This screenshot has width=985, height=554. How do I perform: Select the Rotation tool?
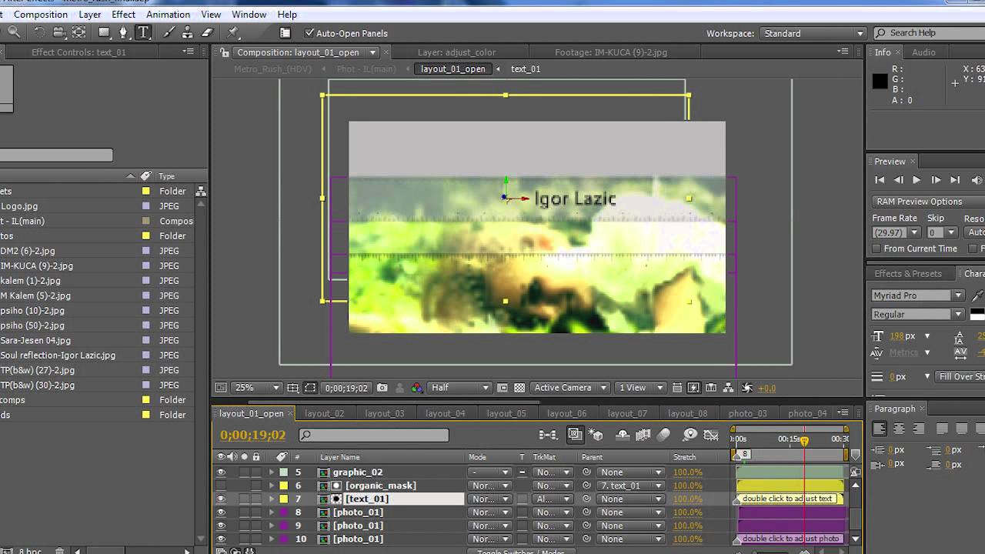pyautogui.click(x=39, y=32)
